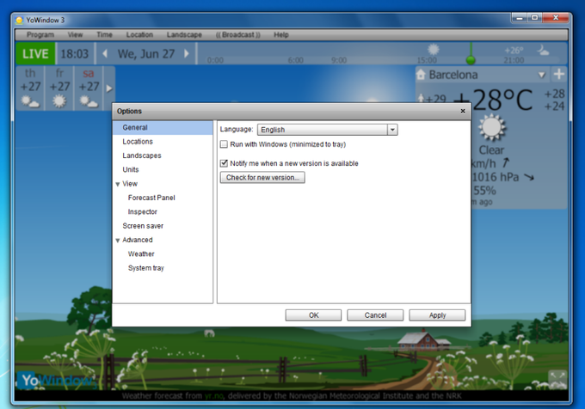Image resolution: width=585 pixels, height=409 pixels.
Task: Uncheck Notify me of new version
Action: [224, 163]
